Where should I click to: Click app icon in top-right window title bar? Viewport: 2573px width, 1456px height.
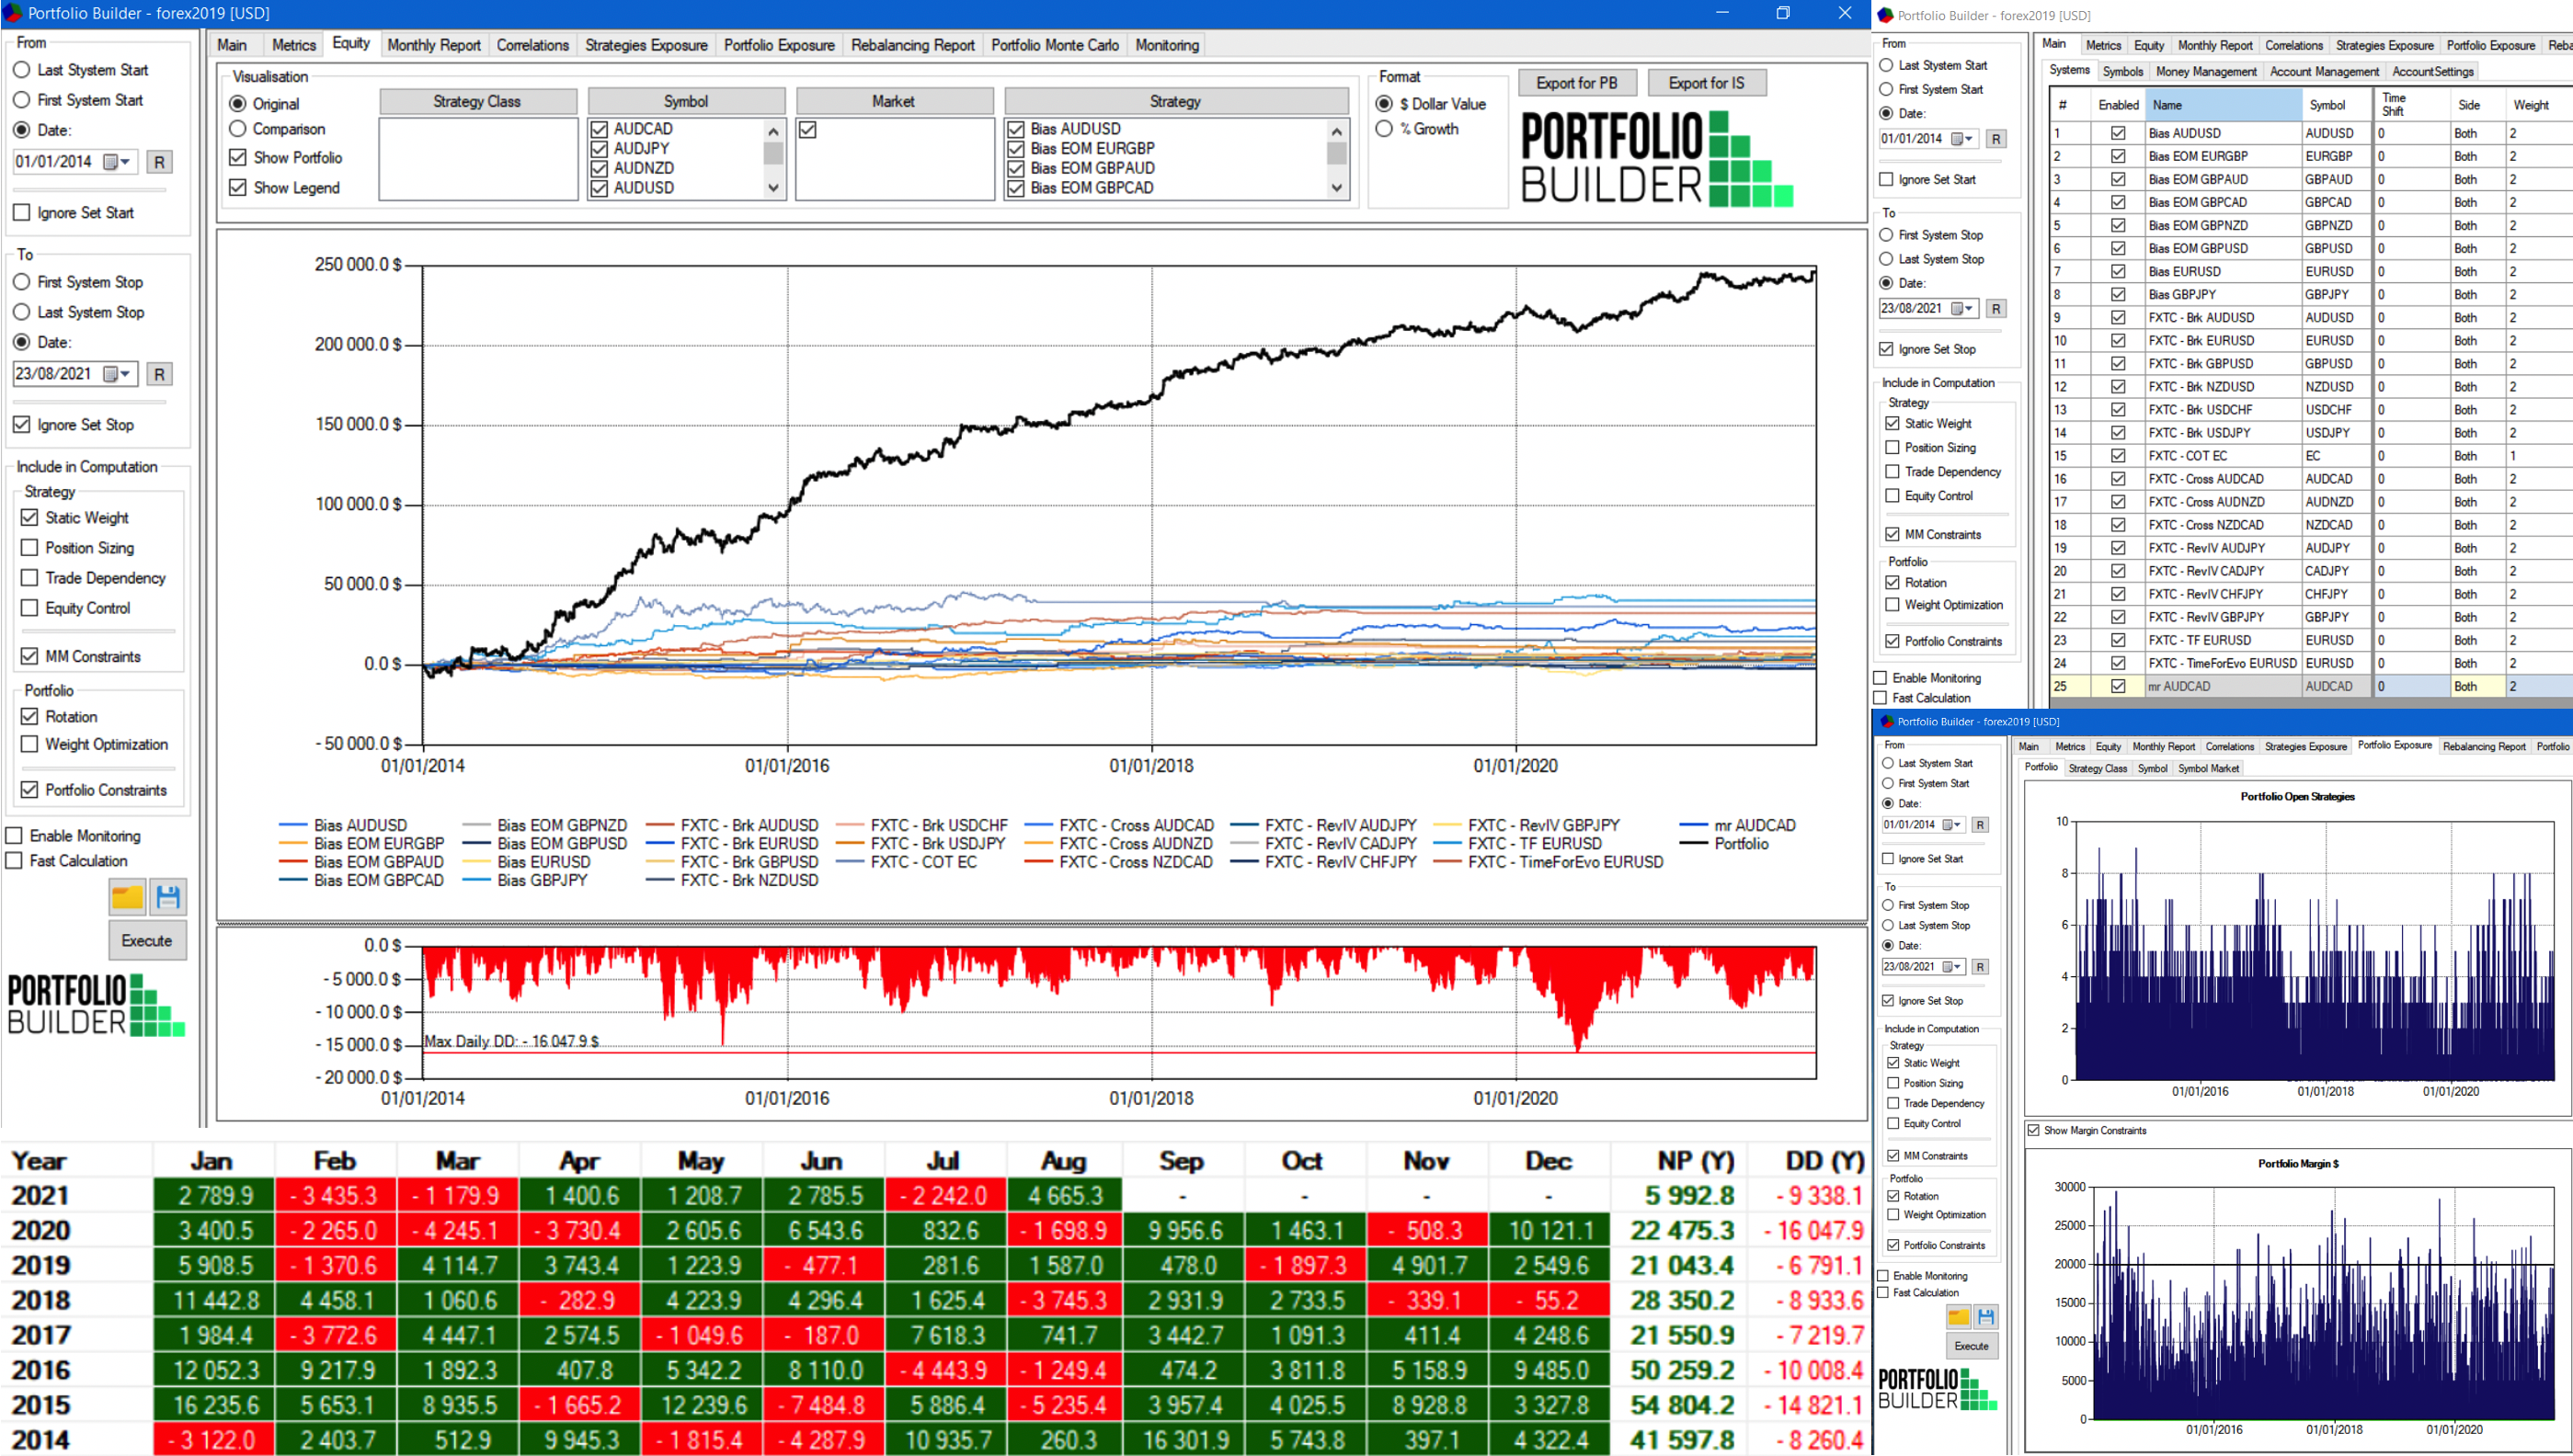[1886, 15]
